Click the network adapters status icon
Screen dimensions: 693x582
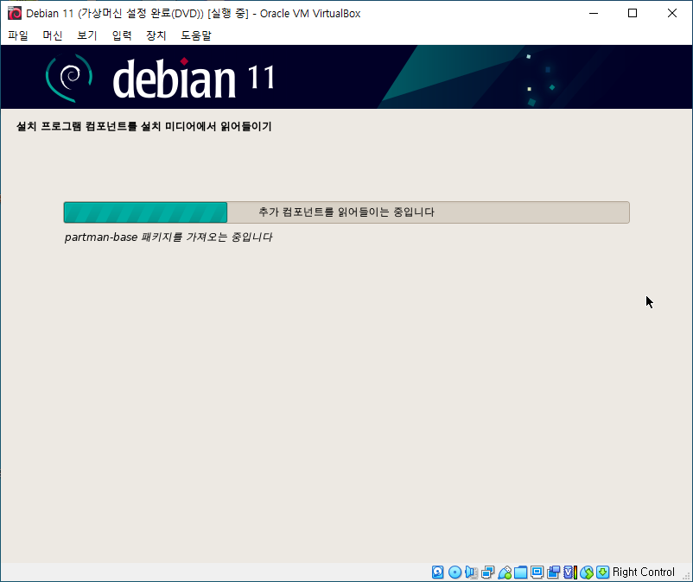488,573
